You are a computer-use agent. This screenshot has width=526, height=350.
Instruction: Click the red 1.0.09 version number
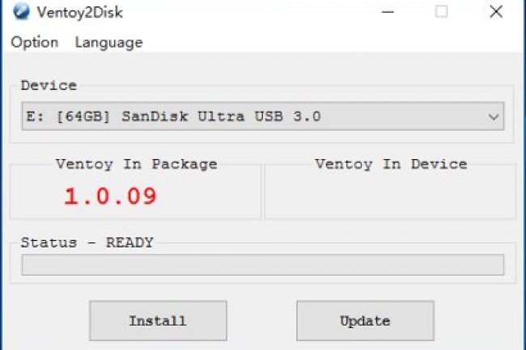(x=110, y=196)
